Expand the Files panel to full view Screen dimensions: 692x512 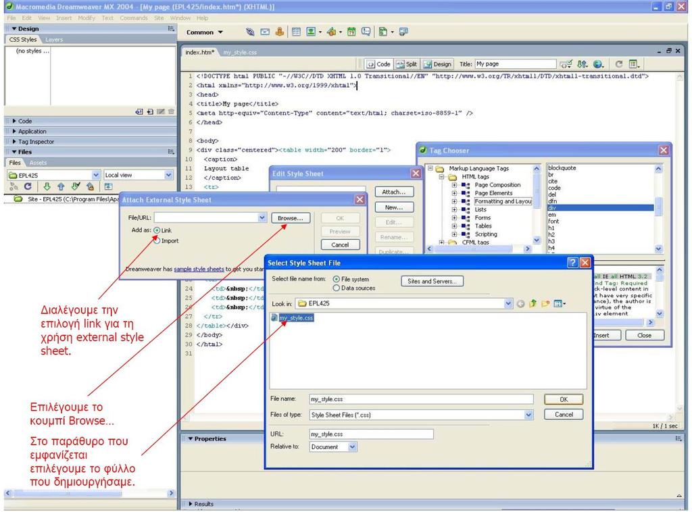click(x=109, y=186)
